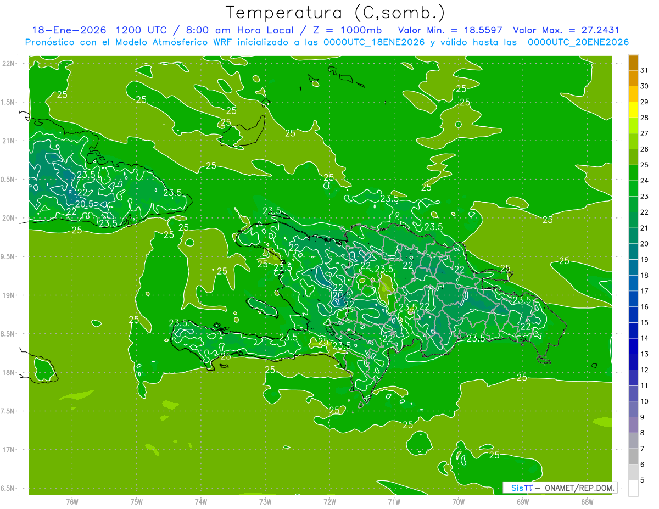Click the legend value label "10"
The width and height of the screenshot is (659, 509).
pos(644,401)
